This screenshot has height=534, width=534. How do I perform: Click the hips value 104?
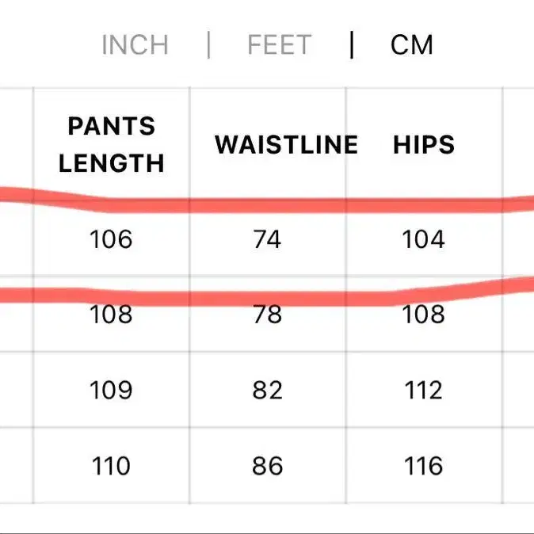[x=424, y=239]
